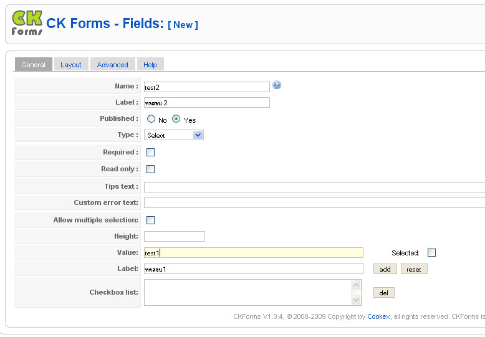The width and height of the screenshot is (485, 337).
Task: Click the Checkbox list scroll up arrow
Action: (357, 285)
